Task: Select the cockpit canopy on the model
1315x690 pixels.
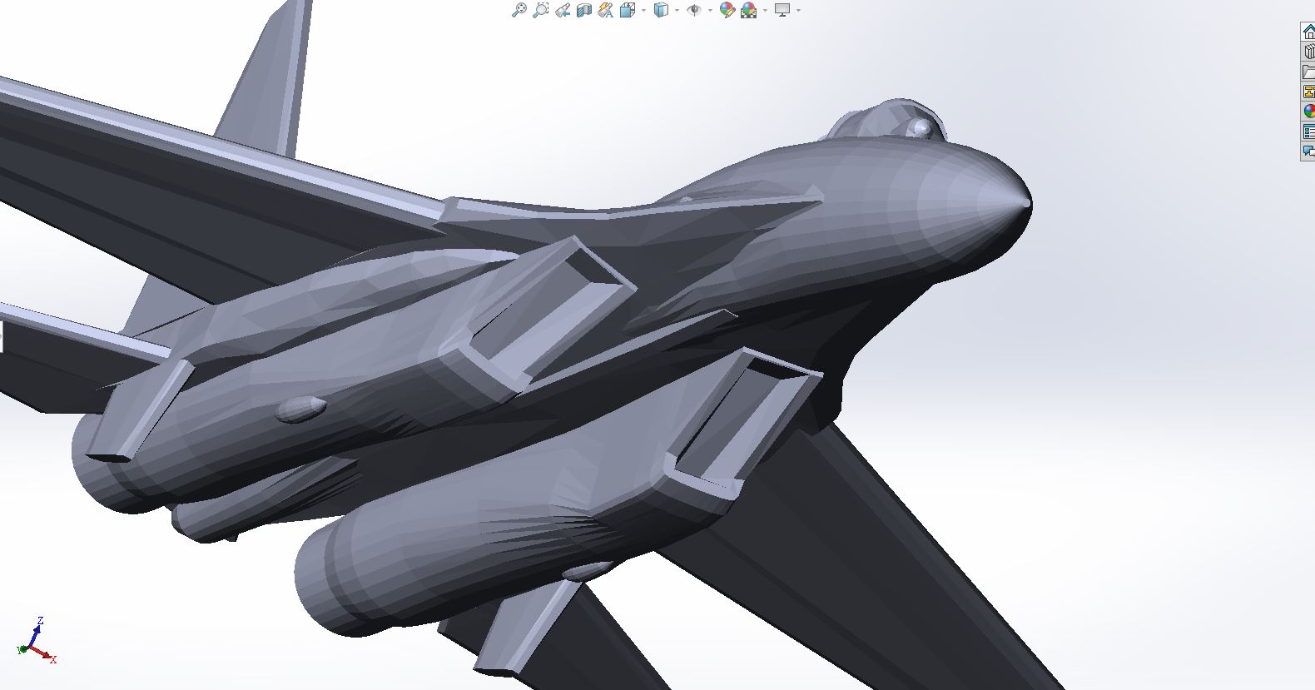Action: click(889, 122)
